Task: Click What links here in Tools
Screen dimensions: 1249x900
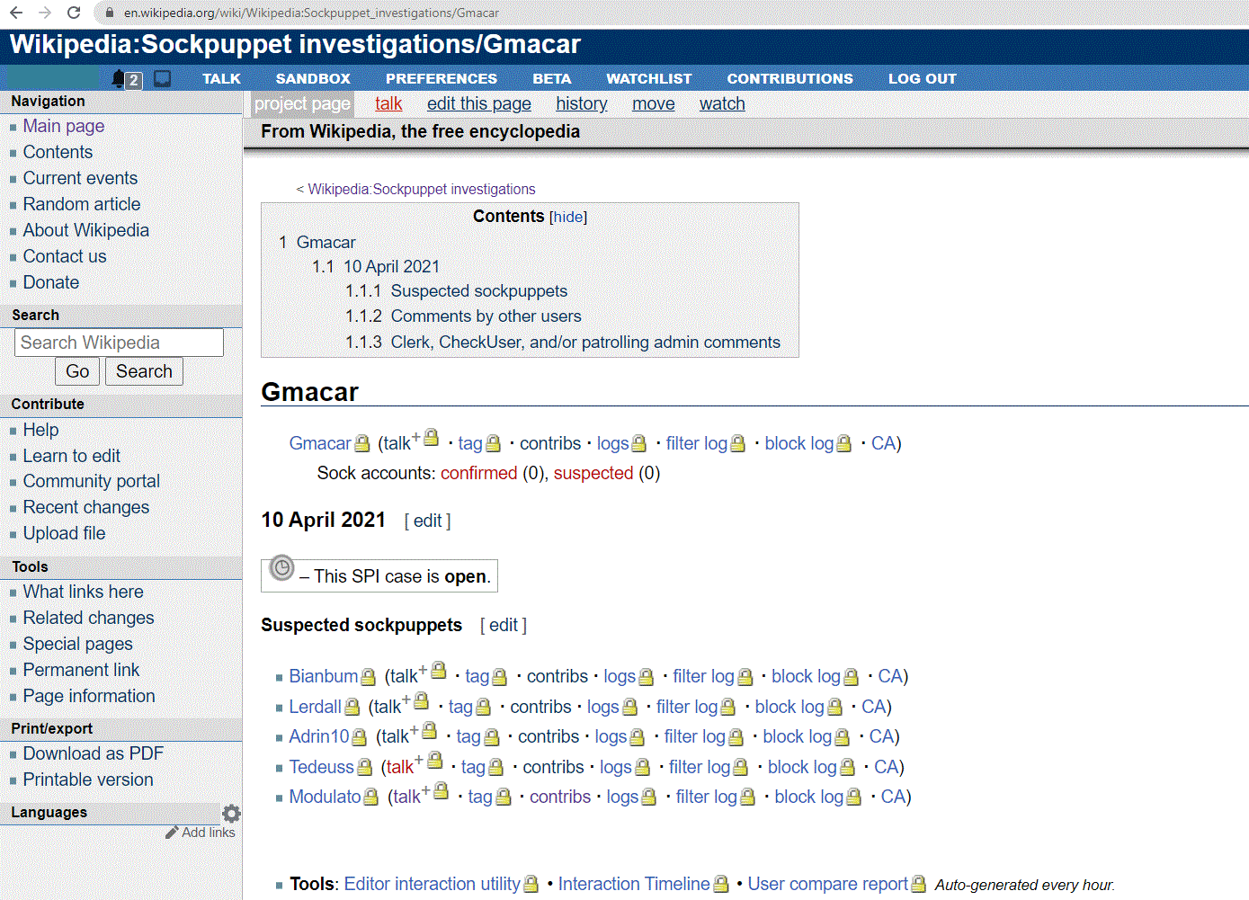Action: [x=84, y=592]
